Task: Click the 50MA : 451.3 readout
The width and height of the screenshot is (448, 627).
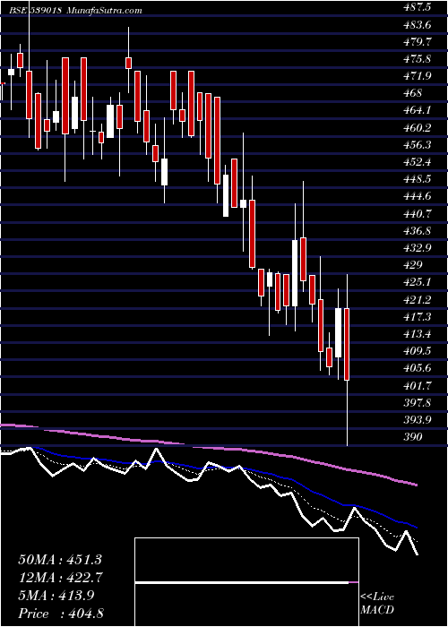Action: [60, 560]
